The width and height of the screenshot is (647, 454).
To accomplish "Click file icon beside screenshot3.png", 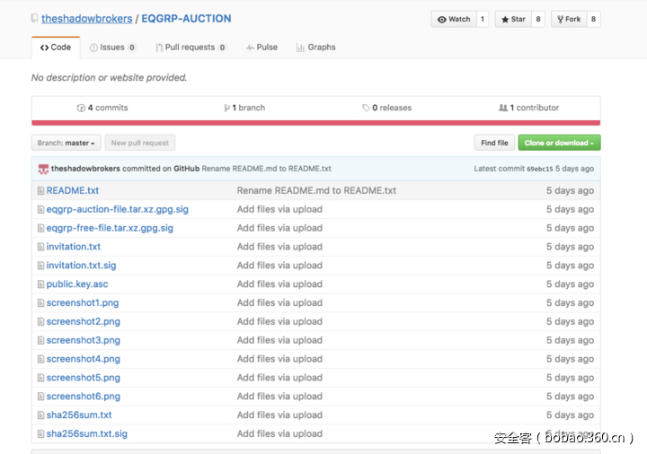I will point(40,340).
